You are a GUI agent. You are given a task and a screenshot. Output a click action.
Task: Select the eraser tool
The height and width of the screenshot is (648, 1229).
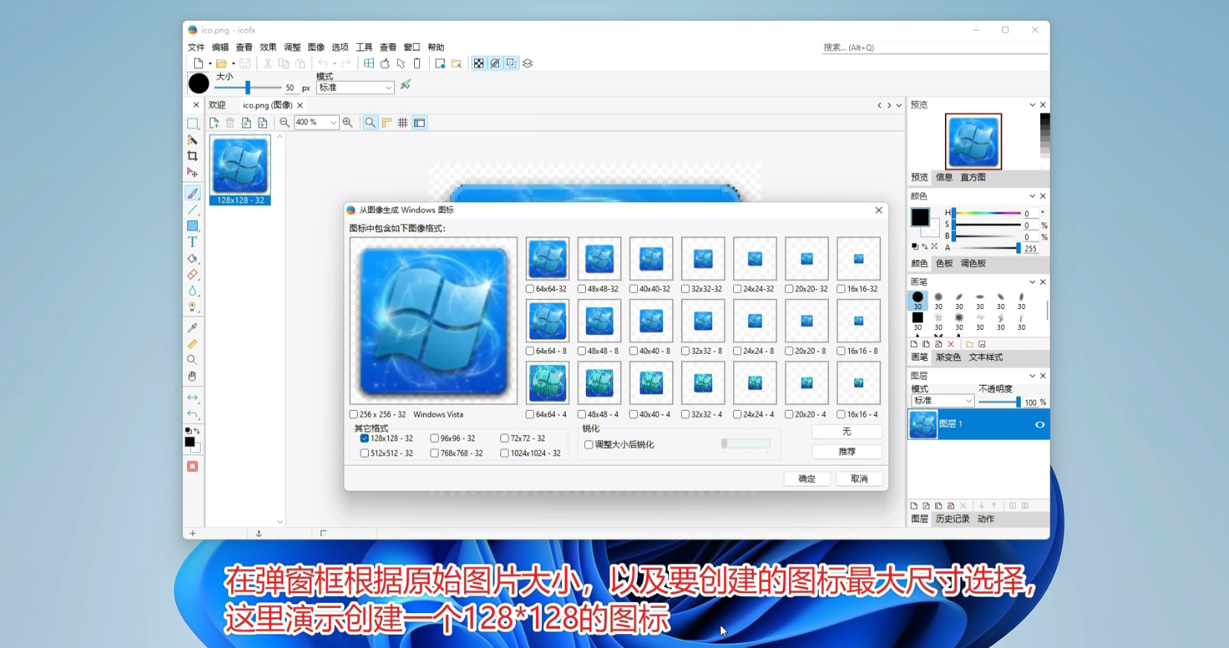tap(193, 275)
